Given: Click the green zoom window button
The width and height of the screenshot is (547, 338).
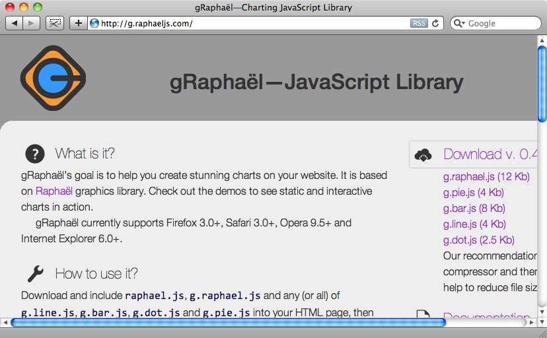Looking at the screenshot, I should pos(38,7).
